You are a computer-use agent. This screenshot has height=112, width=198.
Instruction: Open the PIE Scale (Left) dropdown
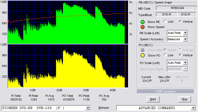185,33
